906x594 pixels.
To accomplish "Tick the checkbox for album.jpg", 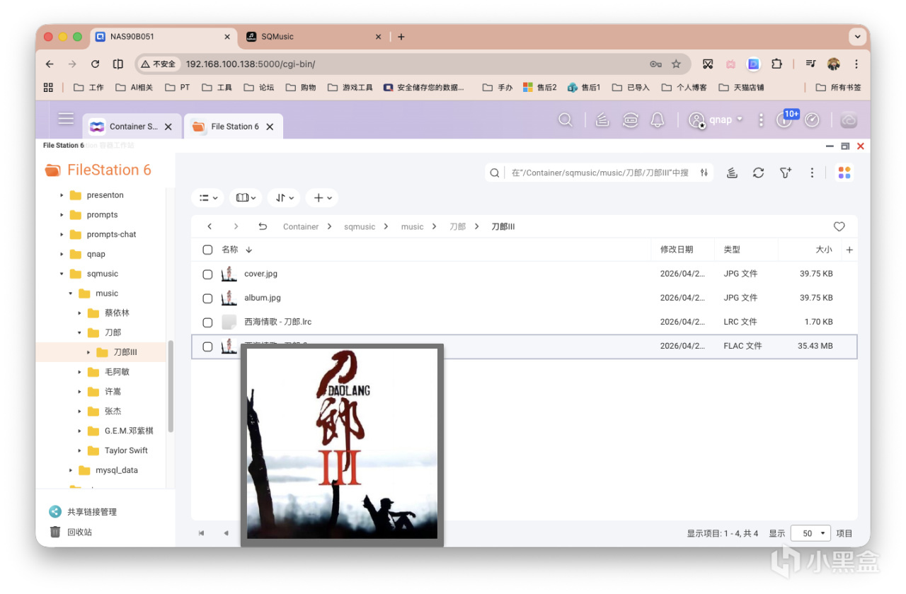I will pyautogui.click(x=207, y=298).
